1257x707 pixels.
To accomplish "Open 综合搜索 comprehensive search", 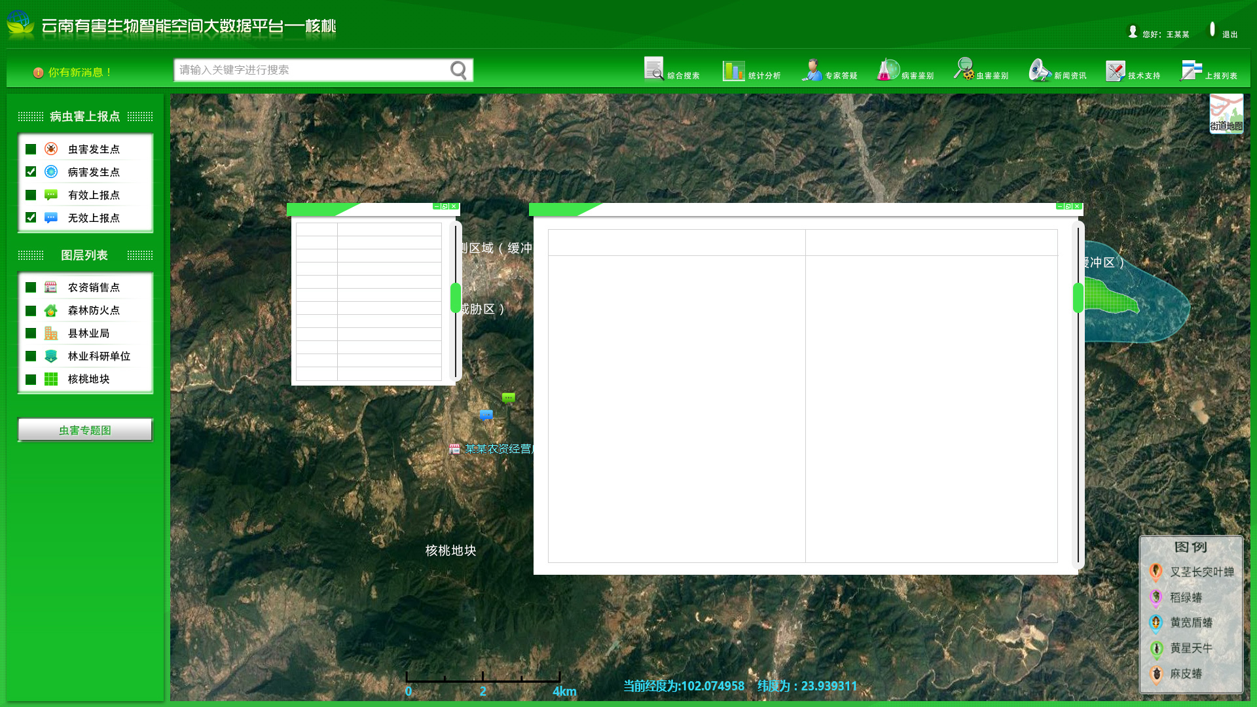I will tap(672, 70).
